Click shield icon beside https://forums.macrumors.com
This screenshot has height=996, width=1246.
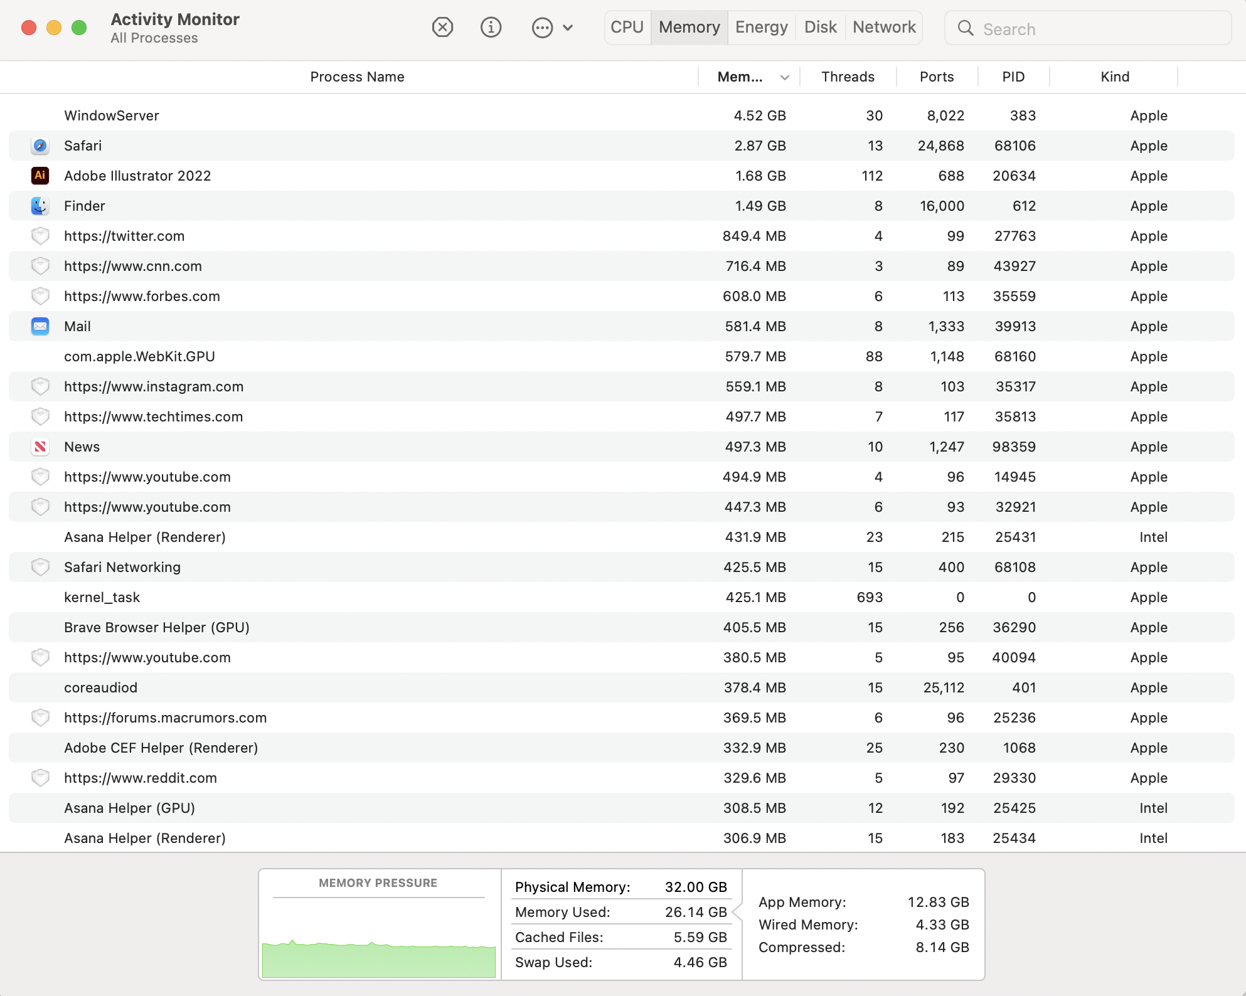click(40, 718)
